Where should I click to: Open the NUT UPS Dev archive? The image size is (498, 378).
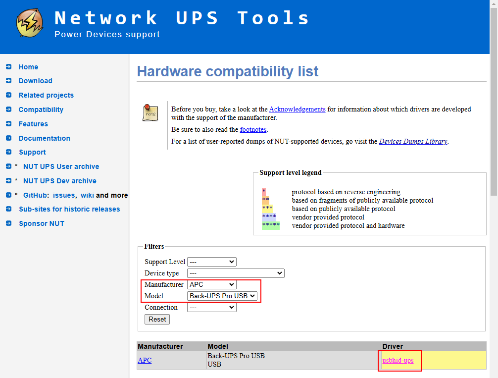60,180
